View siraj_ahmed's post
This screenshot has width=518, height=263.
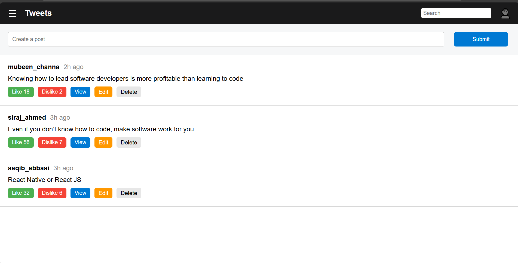[80, 143]
